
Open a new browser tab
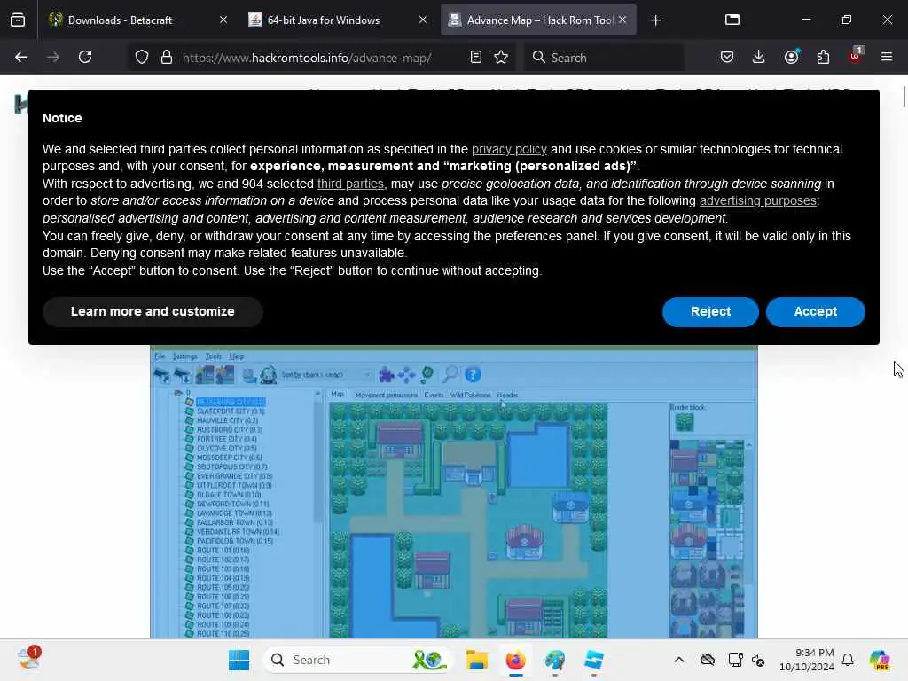point(655,20)
